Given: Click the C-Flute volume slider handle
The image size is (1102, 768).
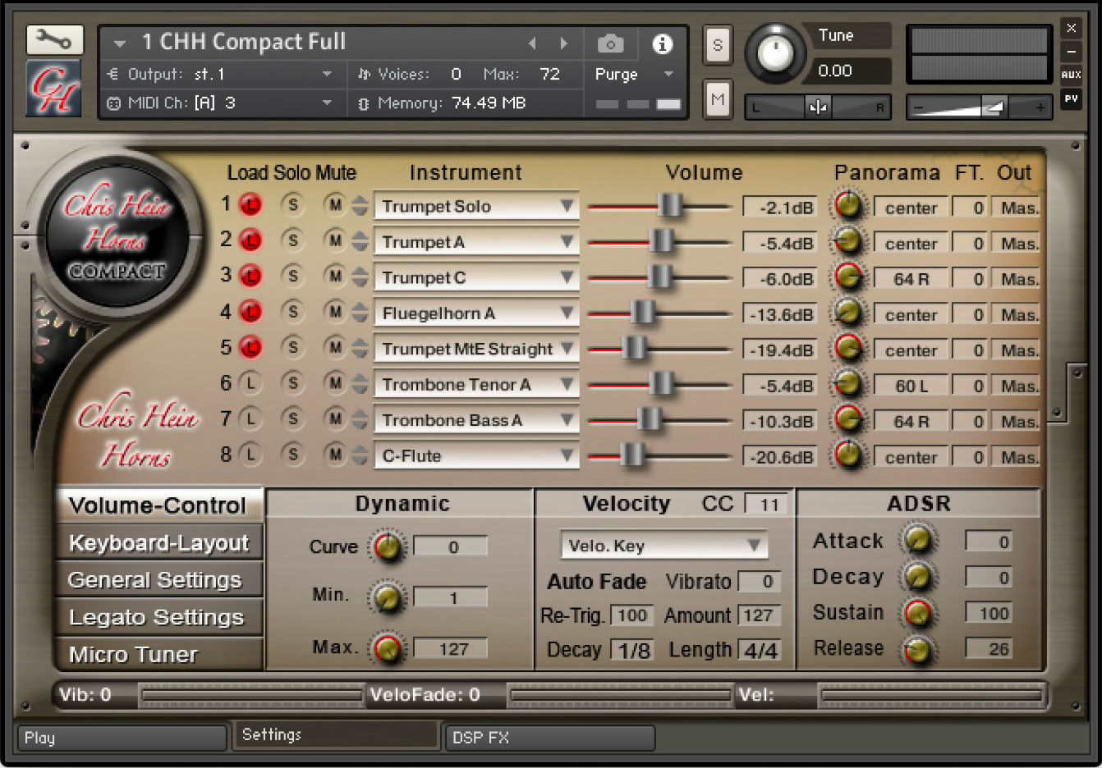Looking at the screenshot, I should pos(631,455).
